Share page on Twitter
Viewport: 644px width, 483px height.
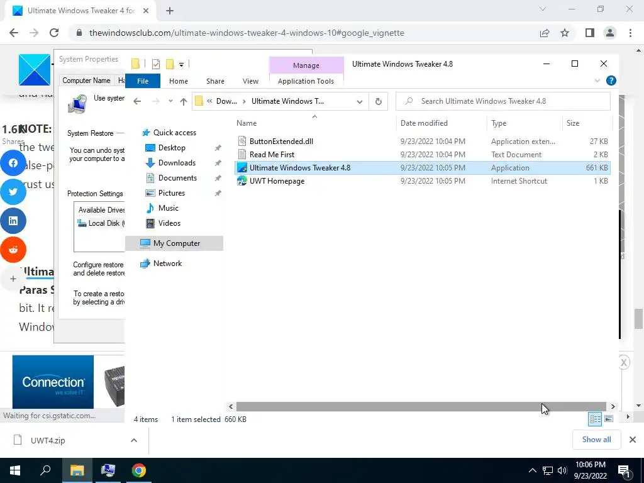pyautogui.click(x=13, y=192)
